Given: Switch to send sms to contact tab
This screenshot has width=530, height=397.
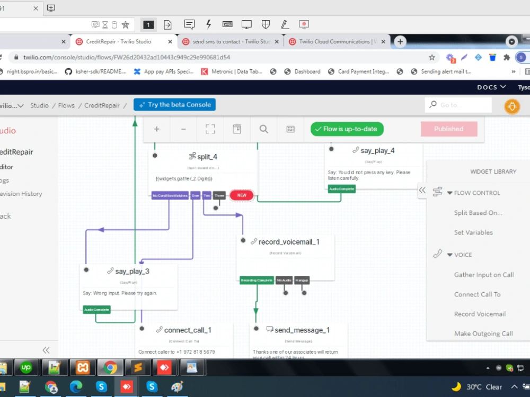Looking at the screenshot, I should [231, 41].
